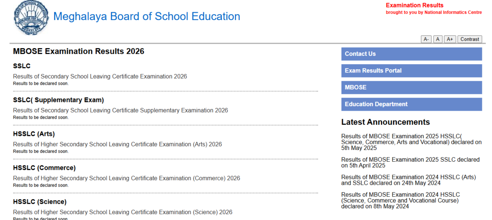Open SSLC 2026 results link

coord(100,77)
